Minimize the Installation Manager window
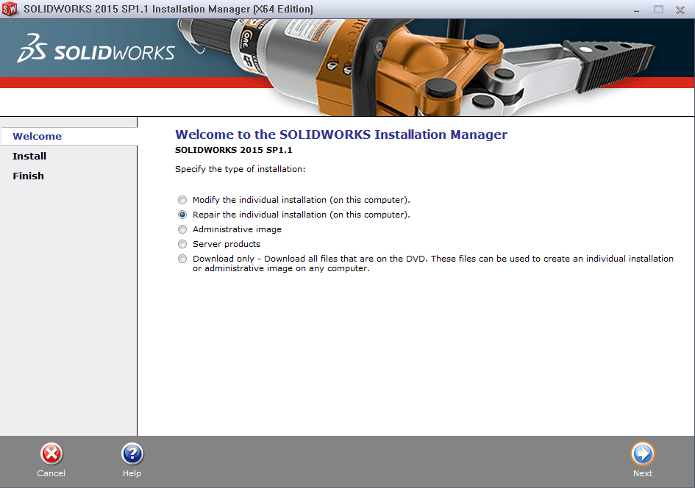Image resolution: width=695 pixels, height=488 pixels. tap(637, 10)
